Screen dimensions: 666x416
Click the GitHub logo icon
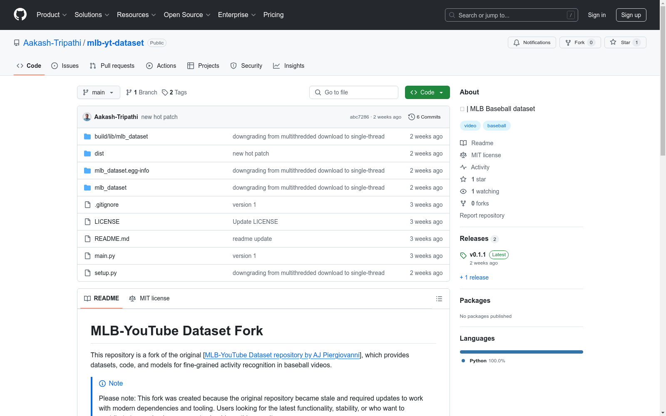coord(20,15)
